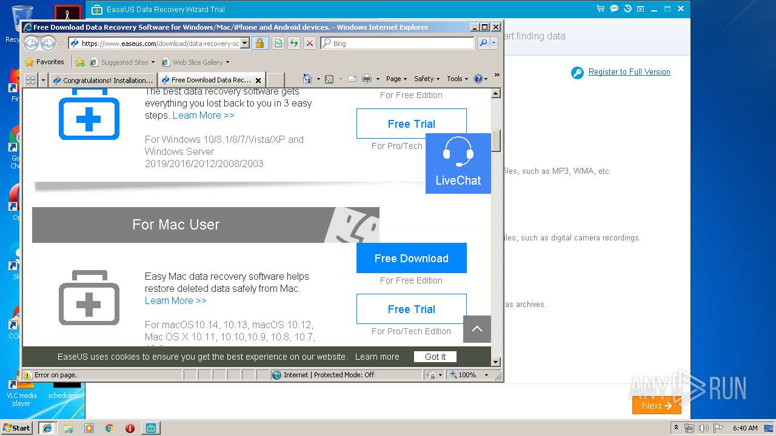Click Register to Full Version link
Screen dimensions: 776x436
tap(629, 71)
